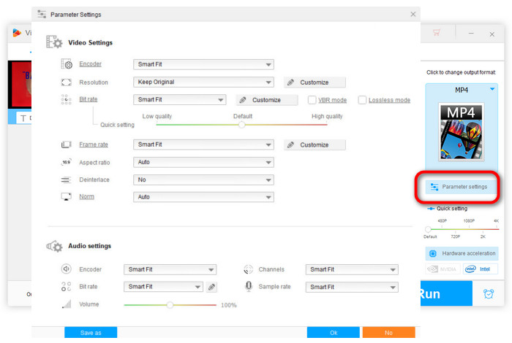Click the resolution Quick setting slider in main window
The image size is (512, 343).
pyautogui.click(x=428, y=229)
